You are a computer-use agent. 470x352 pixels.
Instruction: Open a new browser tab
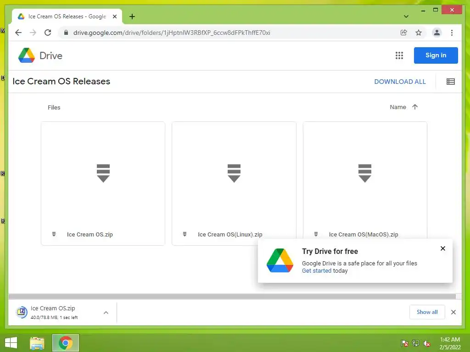(132, 16)
